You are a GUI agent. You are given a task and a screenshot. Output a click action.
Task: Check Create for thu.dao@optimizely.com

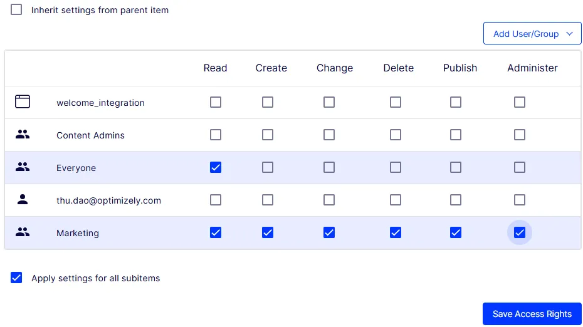coord(268,200)
